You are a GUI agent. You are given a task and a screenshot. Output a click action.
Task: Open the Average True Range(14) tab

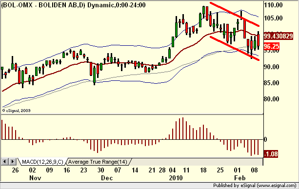[98, 162]
